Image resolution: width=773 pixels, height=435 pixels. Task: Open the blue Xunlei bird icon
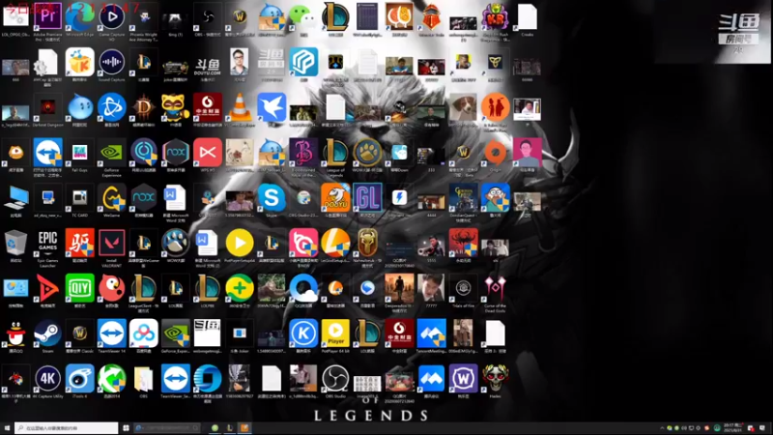[x=272, y=107]
